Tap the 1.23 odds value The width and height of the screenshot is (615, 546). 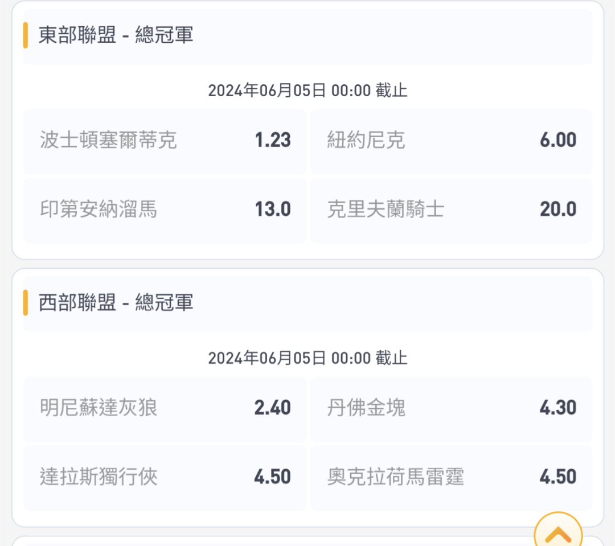tap(273, 140)
